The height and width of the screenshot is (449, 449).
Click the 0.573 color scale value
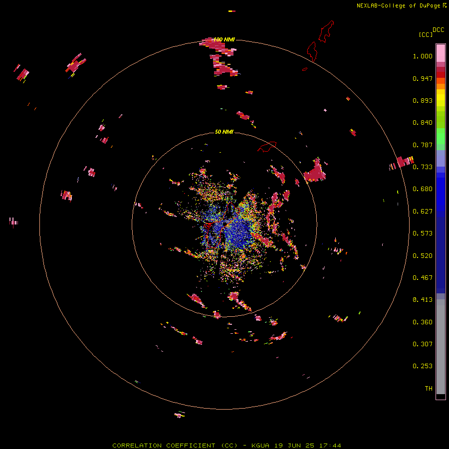(x=423, y=233)
